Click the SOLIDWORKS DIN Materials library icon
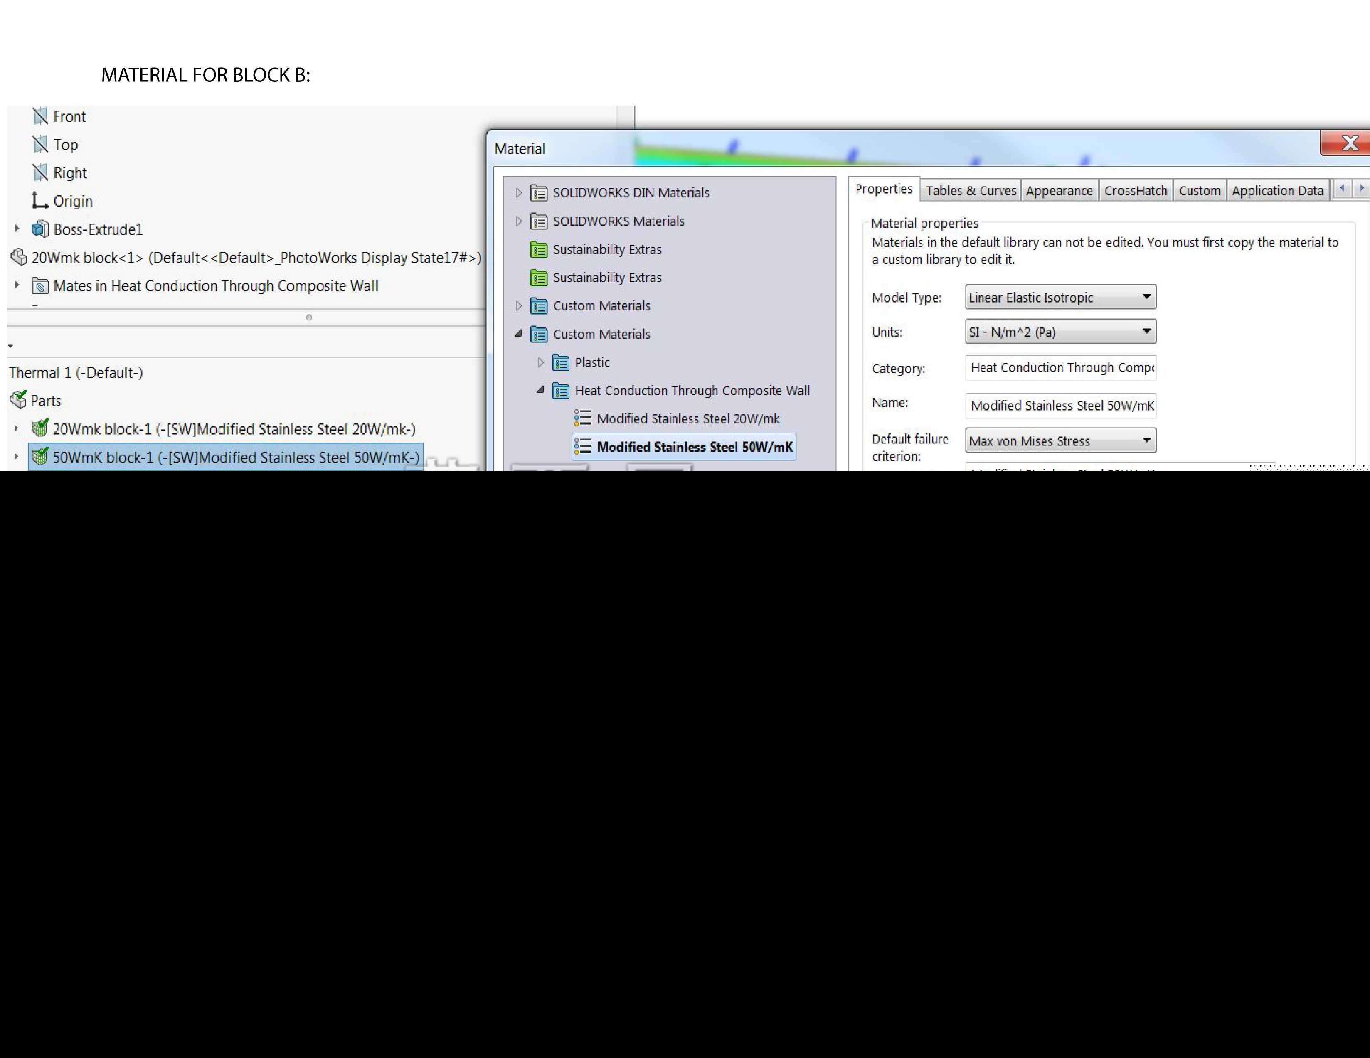Image resolution: width=1370 pixels, height=1058 pixels. [539, 192]
